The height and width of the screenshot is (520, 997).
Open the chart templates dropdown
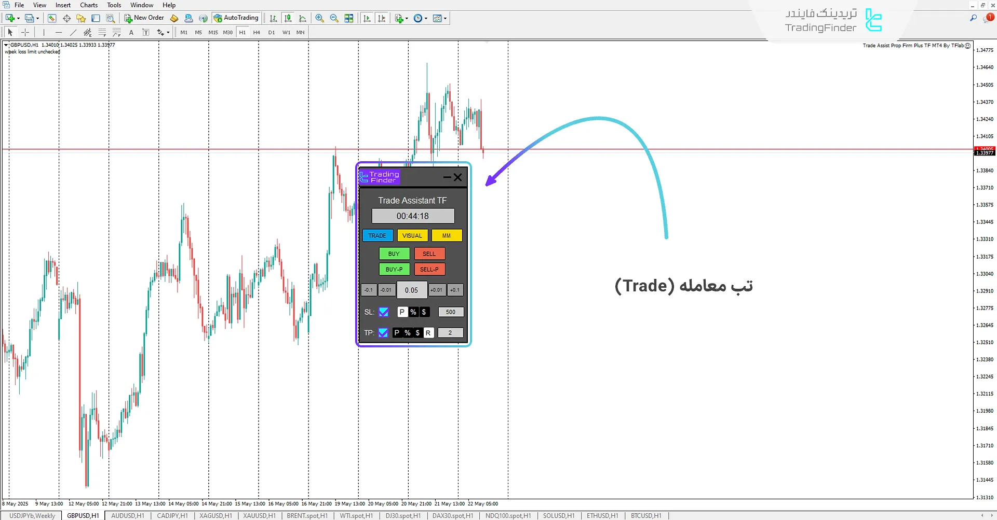click(x=440, y=18)
